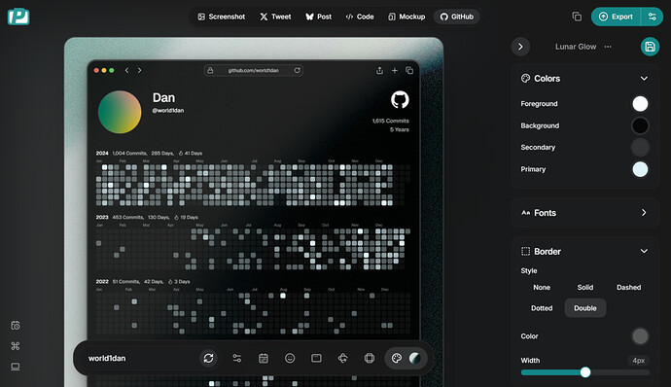The width and height of the screenshot is (671, 387).
Task: Switch to the Post tab
Action: pos(319,17)
